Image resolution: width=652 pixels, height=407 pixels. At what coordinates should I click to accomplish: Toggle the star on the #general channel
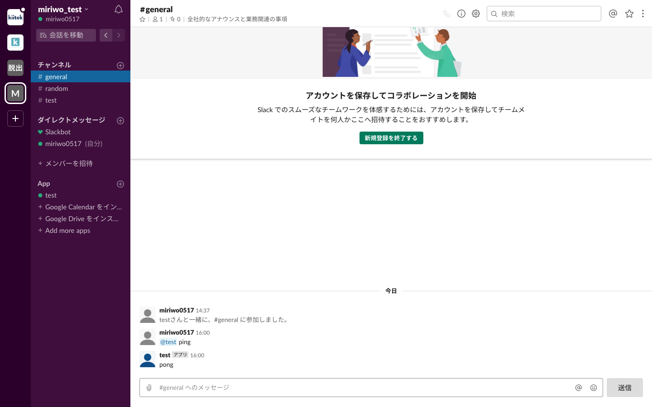click(x=142, y=19)
